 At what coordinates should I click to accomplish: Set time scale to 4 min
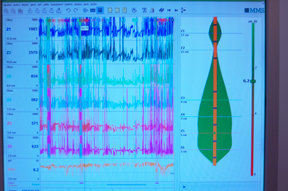point(51,11)
